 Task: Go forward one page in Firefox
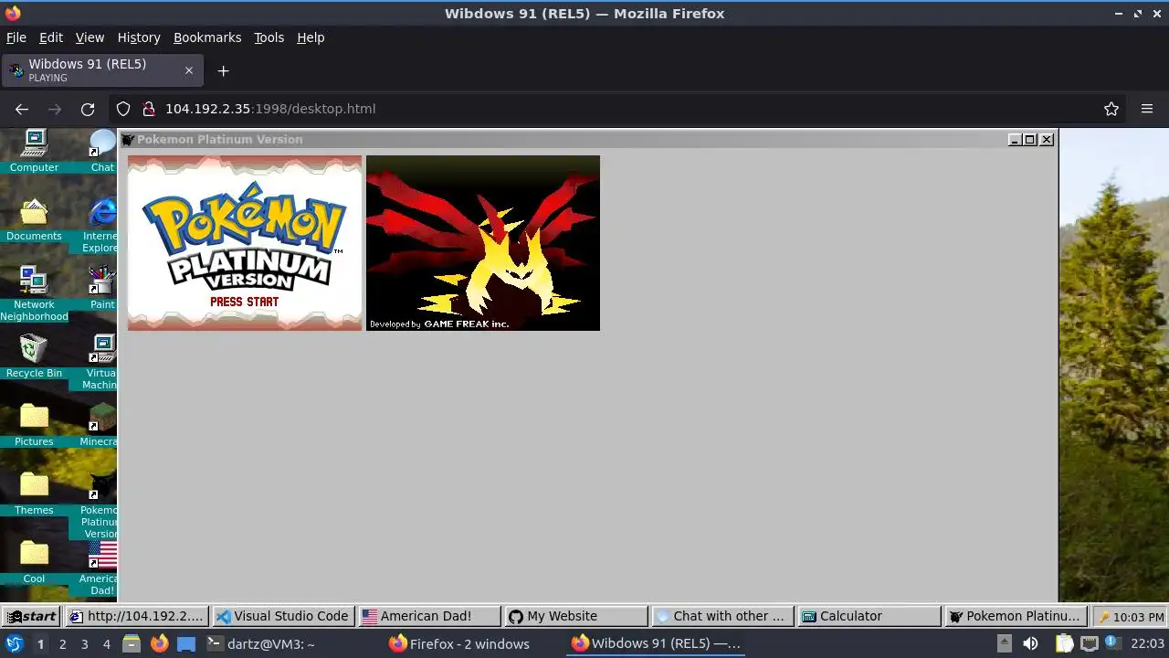tap(55, 109)
